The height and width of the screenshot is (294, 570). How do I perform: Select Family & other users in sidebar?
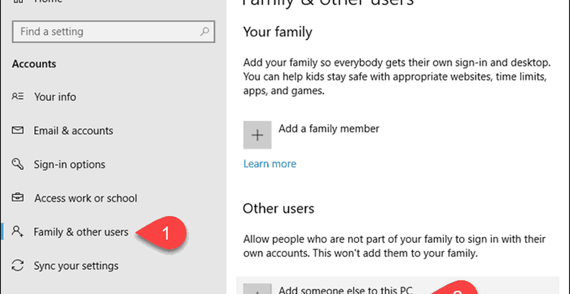click(x=81, y=231)
